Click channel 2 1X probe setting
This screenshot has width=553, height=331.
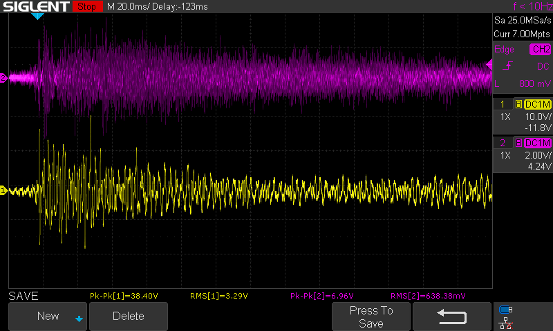click(x=505, y=155)
